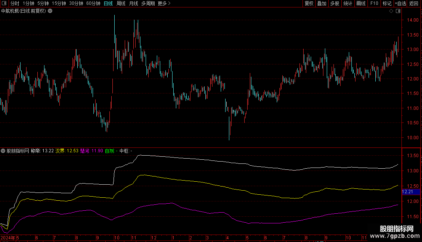This screenshot has height=242, width=422.
Task: Click 返回 to go back
Action: click(414, 3)
